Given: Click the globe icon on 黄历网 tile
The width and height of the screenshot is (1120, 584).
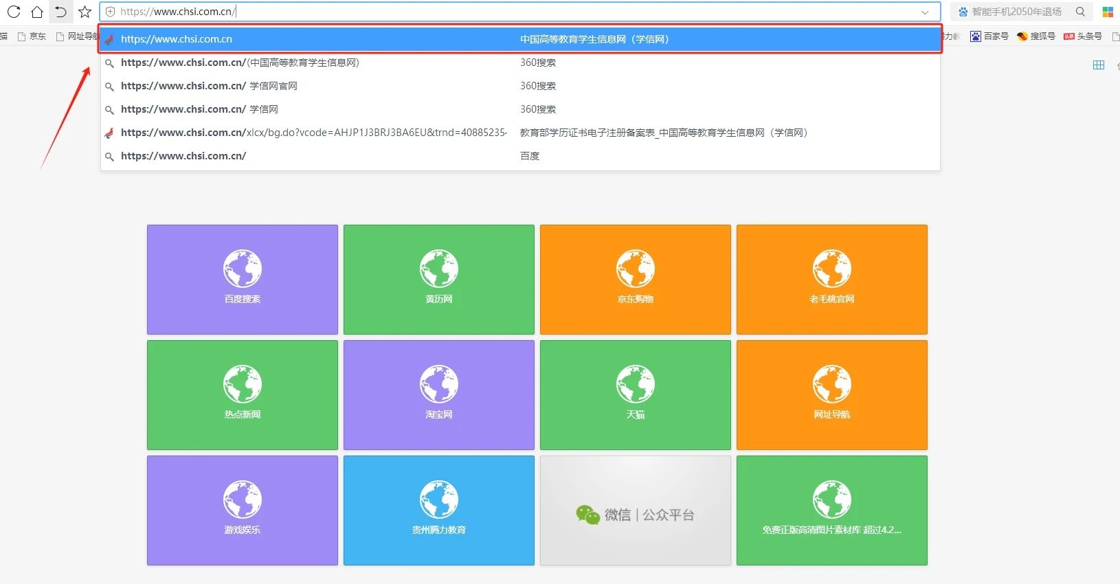Looking at the screenshot, I should coord(439,269).
